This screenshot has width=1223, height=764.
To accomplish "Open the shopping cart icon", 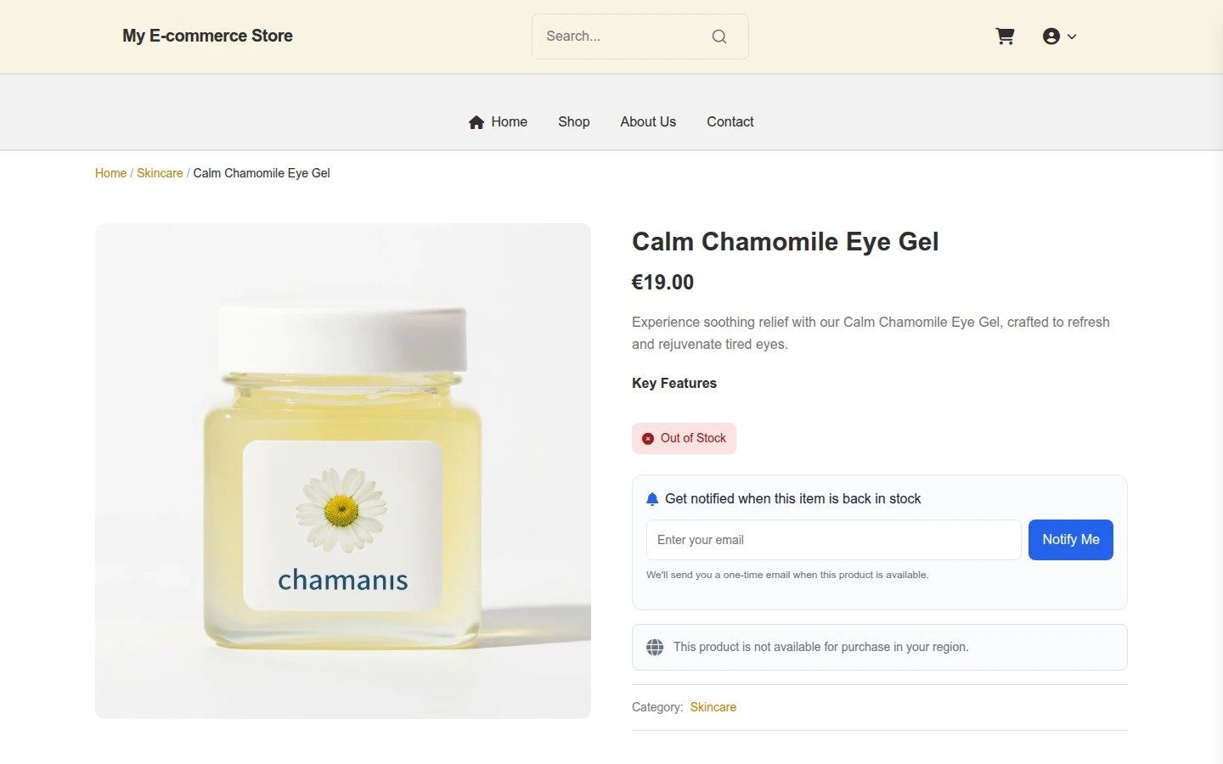I will [x=1005, y=37].
